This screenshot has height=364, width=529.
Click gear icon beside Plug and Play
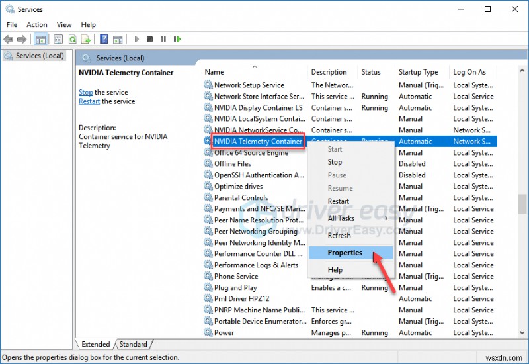click(208, 287)
